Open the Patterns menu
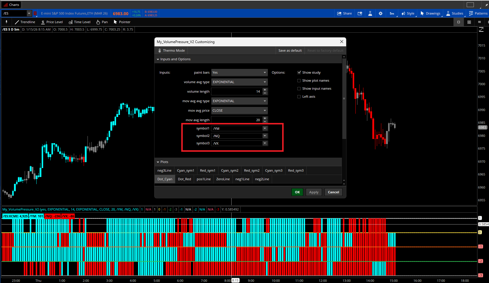 (478, 13)
